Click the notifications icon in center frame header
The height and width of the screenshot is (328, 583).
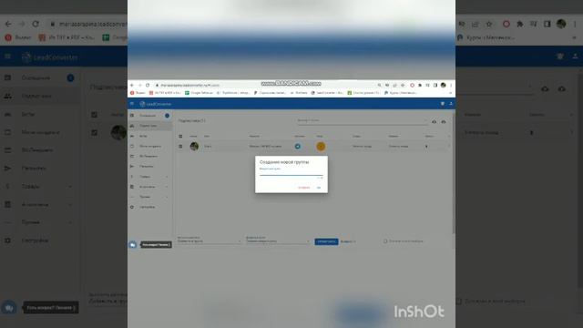pos(443,104)
